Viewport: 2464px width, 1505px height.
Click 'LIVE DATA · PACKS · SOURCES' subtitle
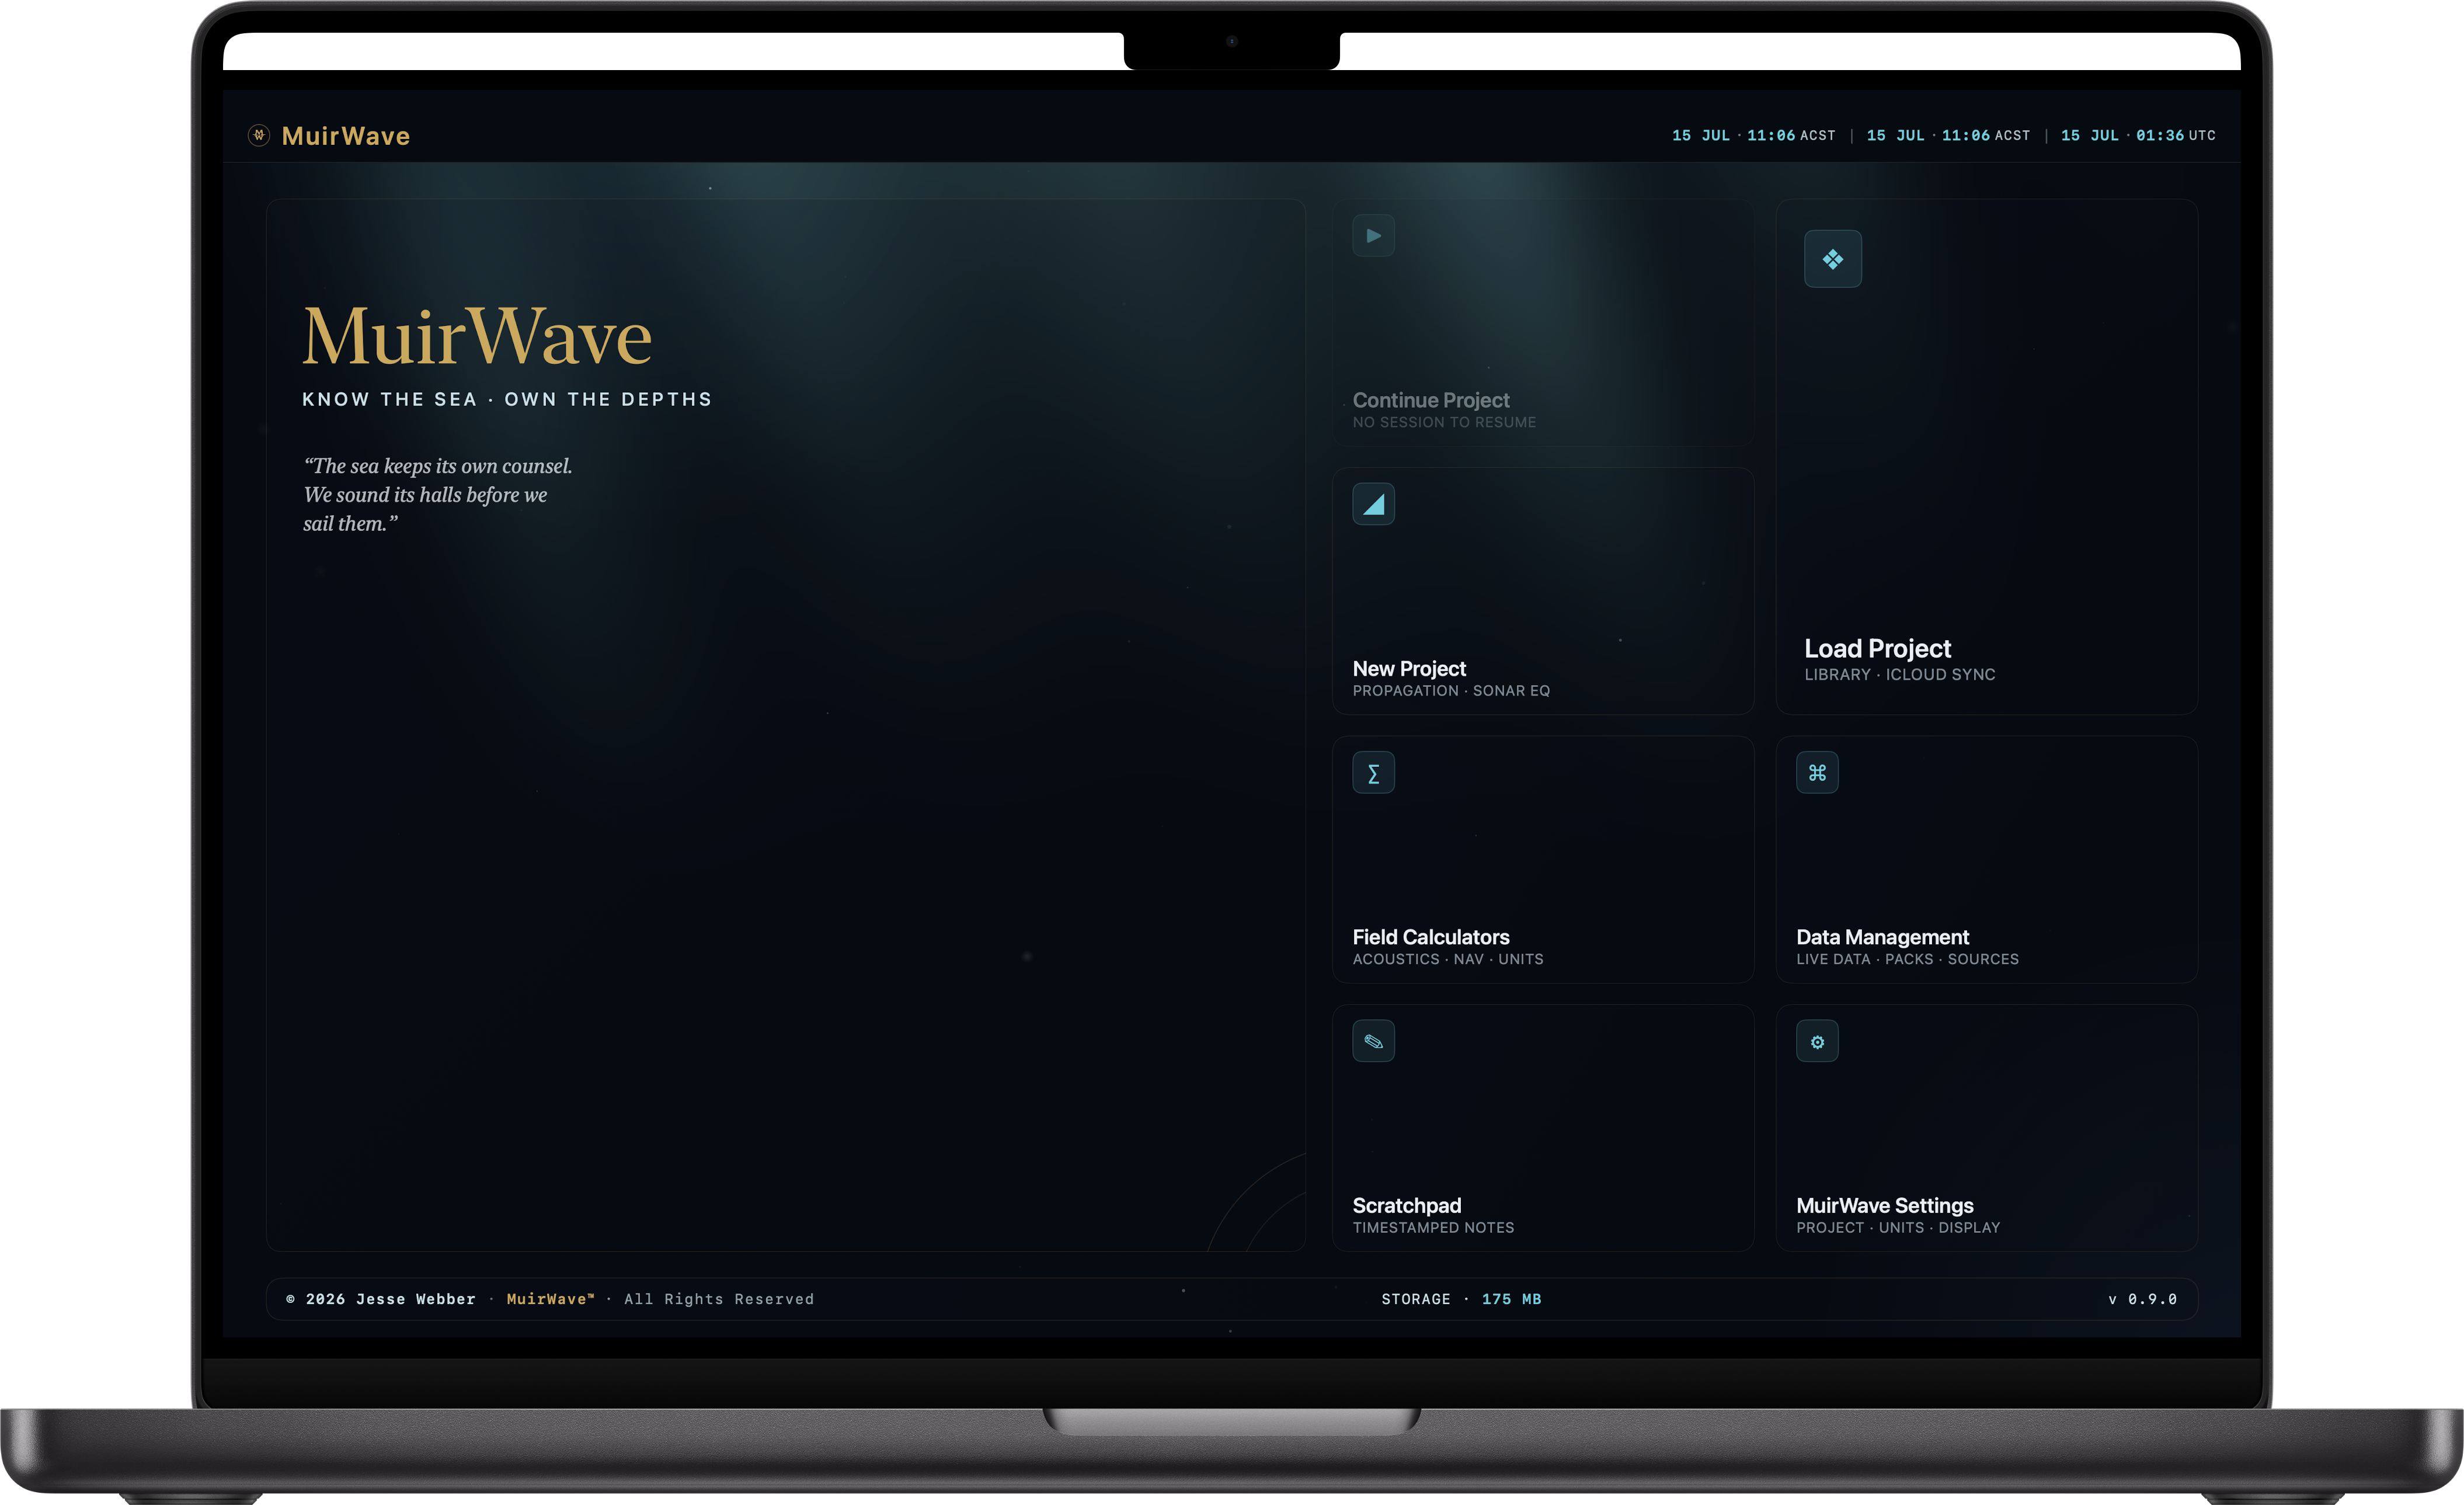pyautogui.click(x=1907, y=959)
